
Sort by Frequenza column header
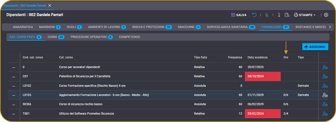(235, 57)
